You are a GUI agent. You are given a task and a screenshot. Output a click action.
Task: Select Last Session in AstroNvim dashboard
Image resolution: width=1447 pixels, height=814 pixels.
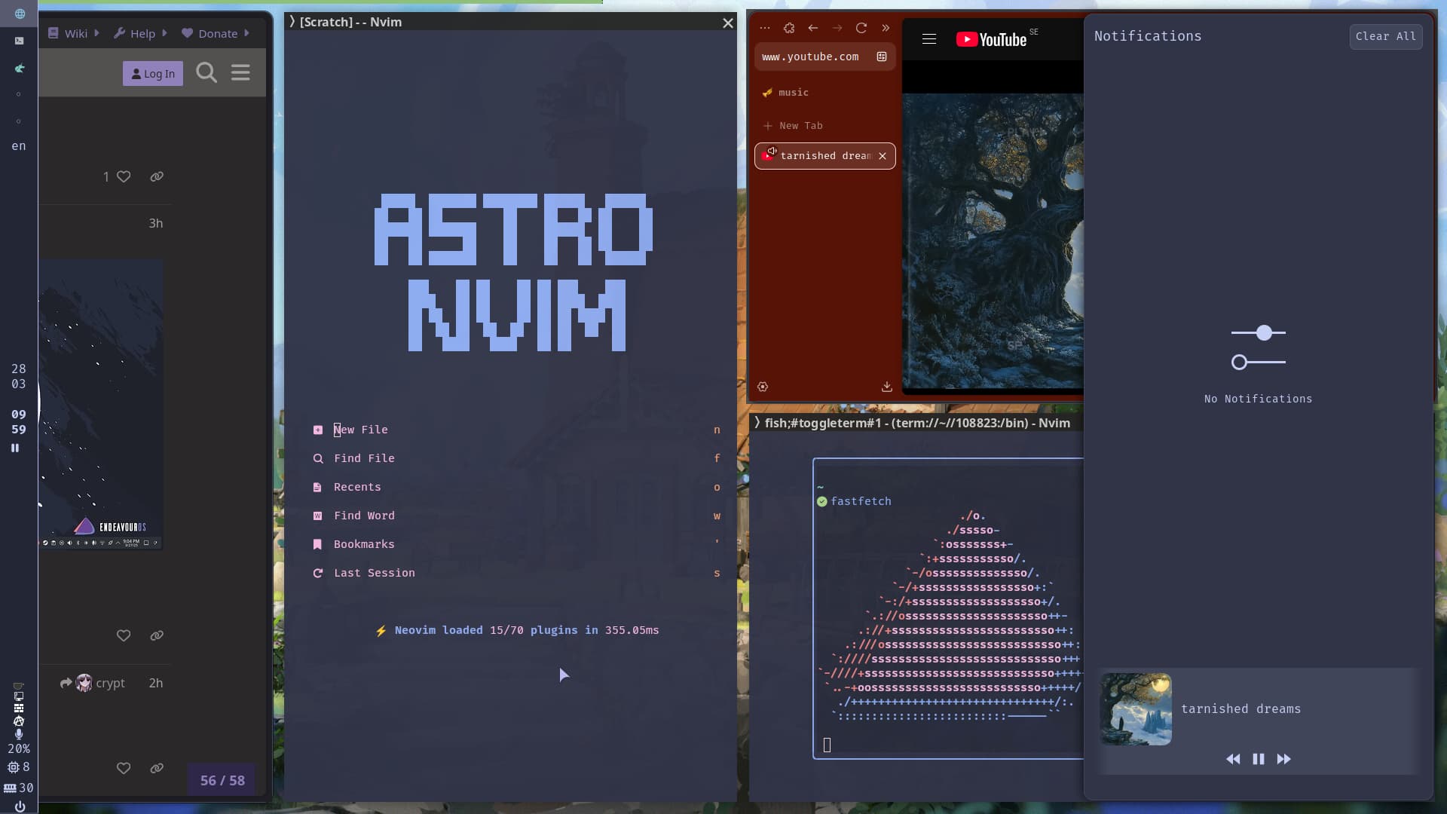tap(516, 573)
